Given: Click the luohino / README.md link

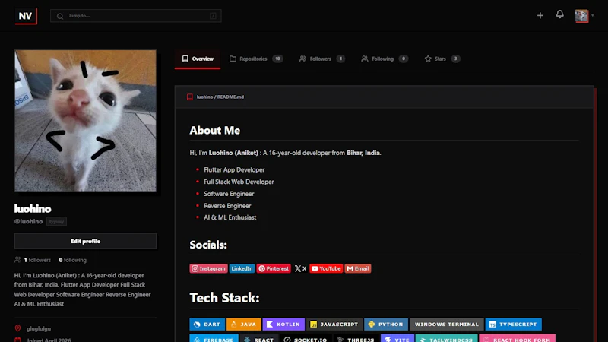Looking at the screenshot, I should coord(220,97).
